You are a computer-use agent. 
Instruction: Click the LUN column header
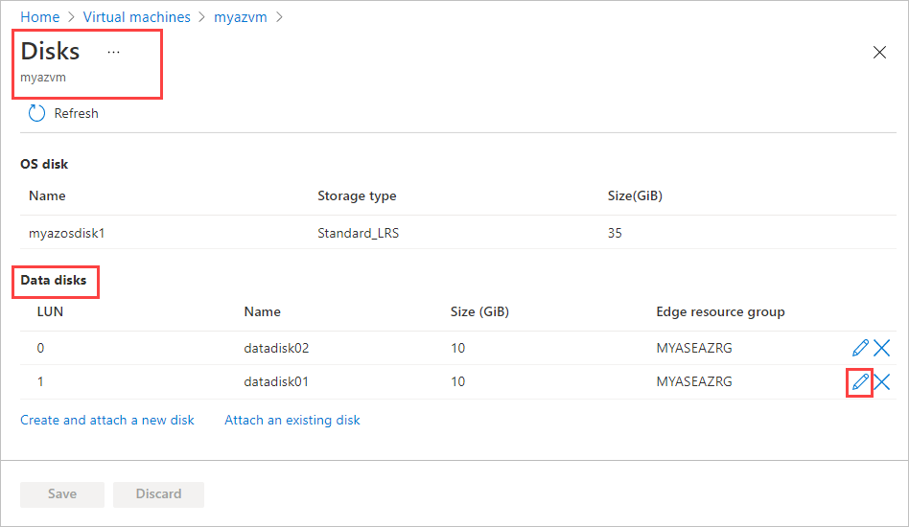point(51,311)
